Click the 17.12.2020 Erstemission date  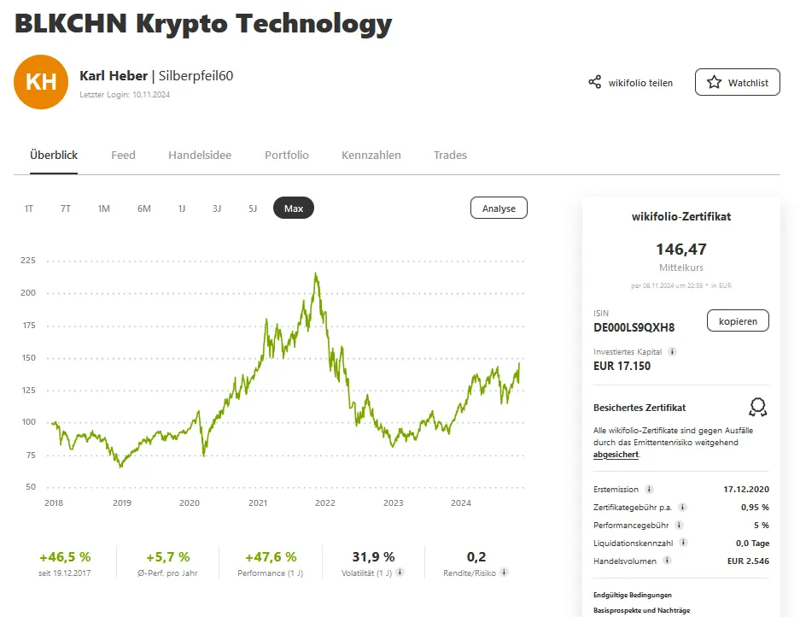(746, 490)
